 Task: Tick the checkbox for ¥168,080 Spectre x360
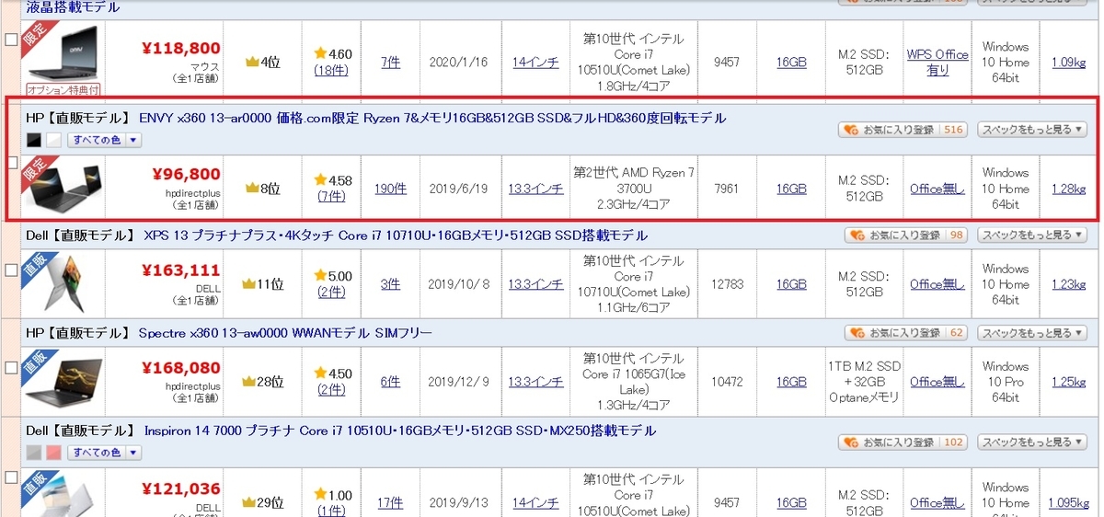pyautogui.click(x=11, y=367)
